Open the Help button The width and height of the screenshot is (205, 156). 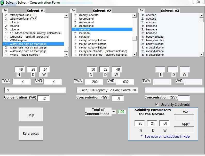31,115
